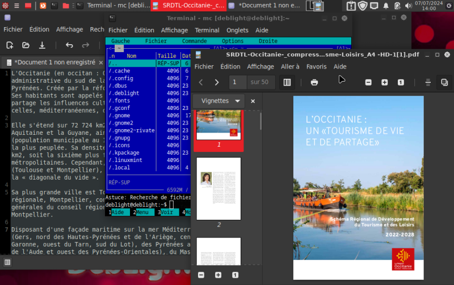Go to the previous PDF page
The height and width of the screenshot is (285, 454).
pyautogui.click(x=201, y=82)
